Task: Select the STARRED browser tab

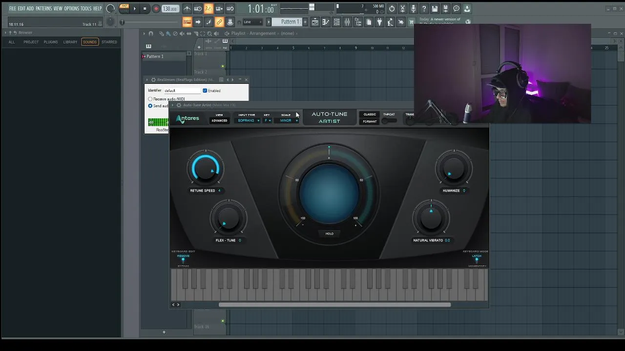Action: pos(109,42)
